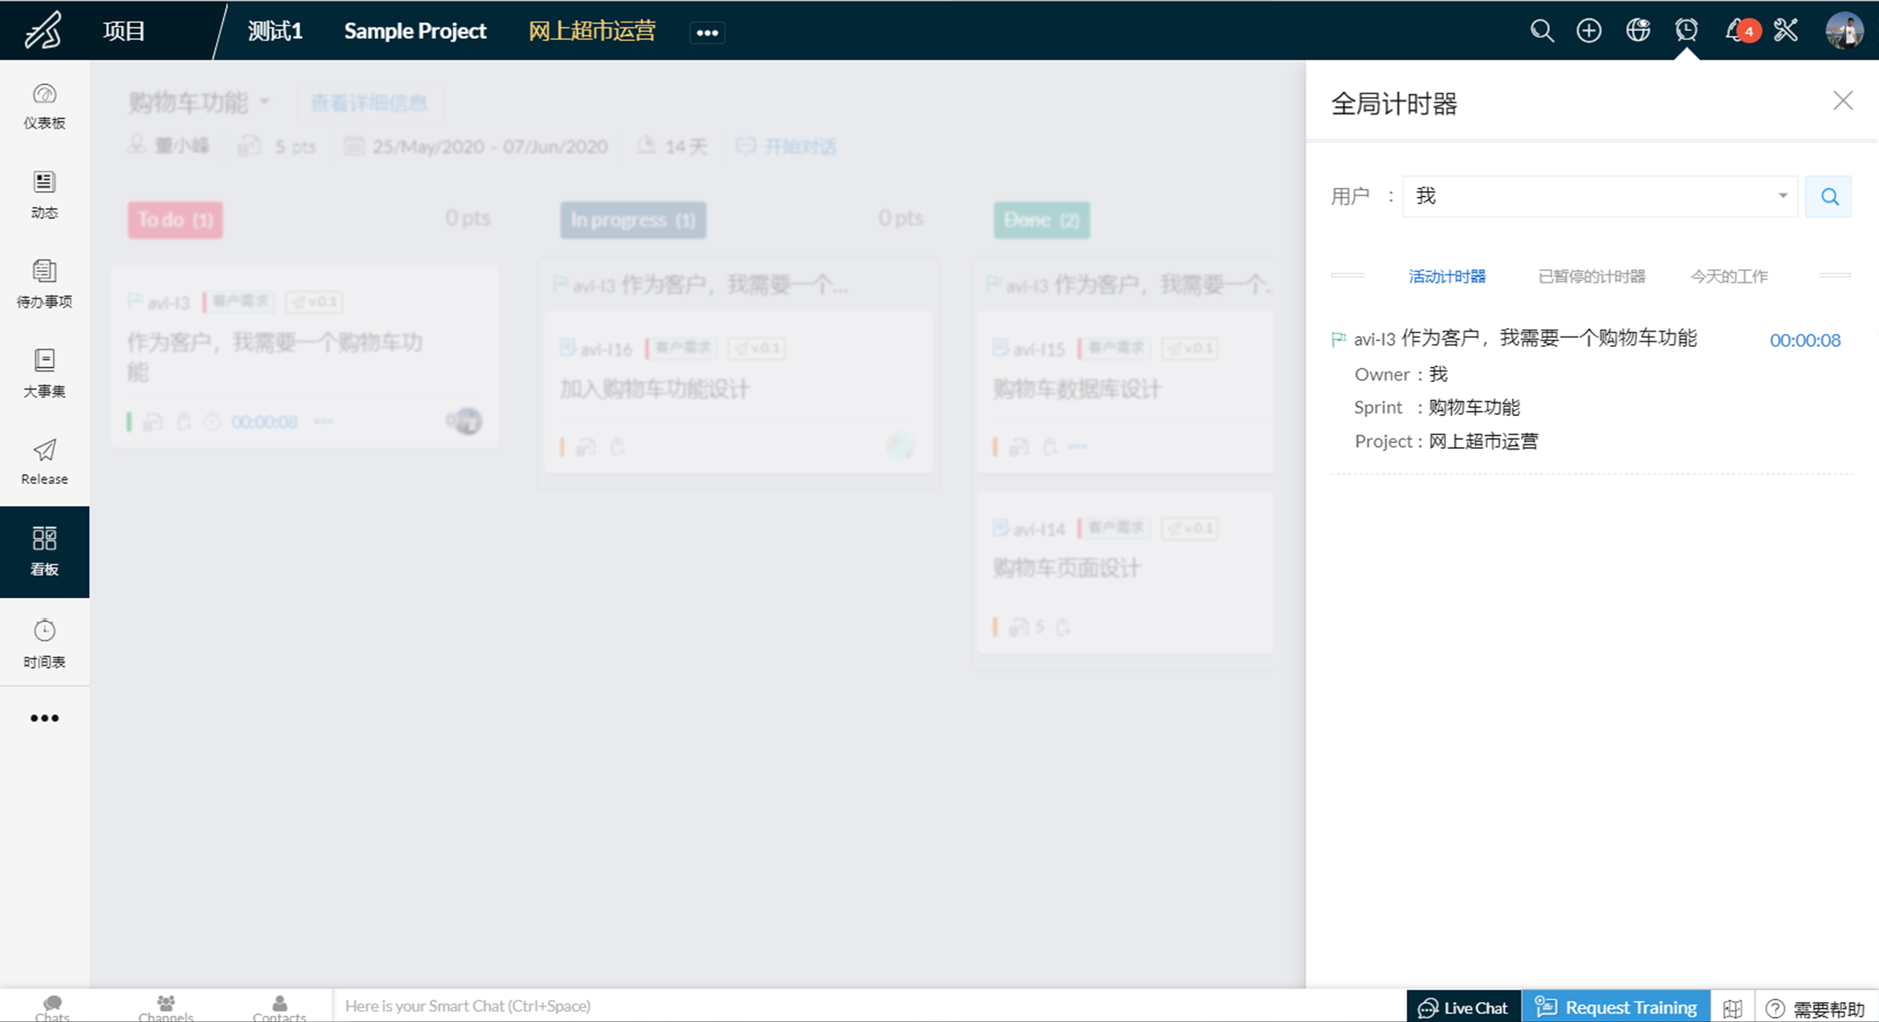This screenshot has width=1879, height=1022.
Task: Click the blue user search button
Action: click(1828, 196)
